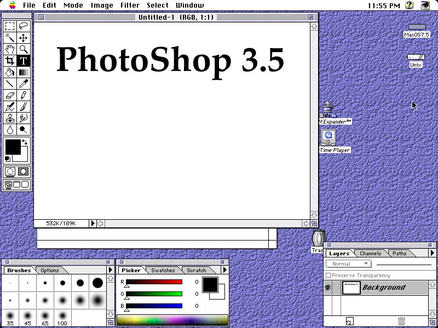This screenshot has width=438, height=328.
Task: Select the Paint Bucket tool
Action: pyautogui.click(x=10, y=72)
